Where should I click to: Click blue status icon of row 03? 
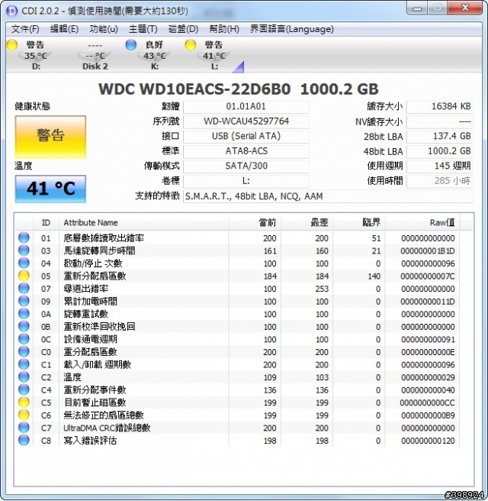tap(24, 250)
